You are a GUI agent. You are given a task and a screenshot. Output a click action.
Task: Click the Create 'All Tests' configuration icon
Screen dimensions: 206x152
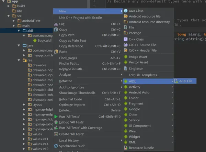click(56, 134)
